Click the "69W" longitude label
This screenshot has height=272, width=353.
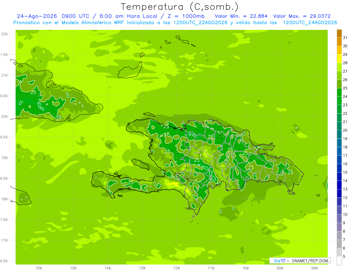(x=280, y=268)
